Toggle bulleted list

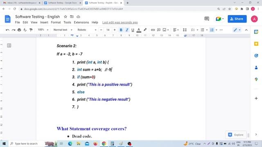(202, 30)
